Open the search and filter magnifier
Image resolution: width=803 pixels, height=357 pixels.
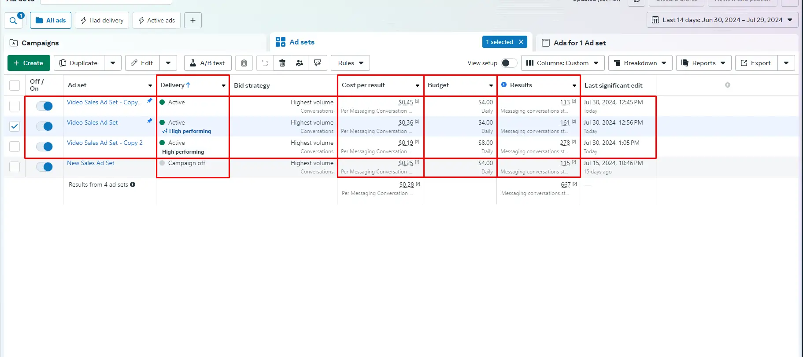13,20
